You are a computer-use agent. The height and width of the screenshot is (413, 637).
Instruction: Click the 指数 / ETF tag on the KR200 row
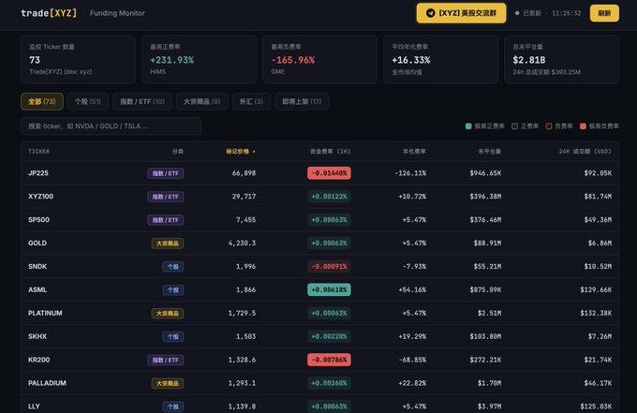pos(166,361)
